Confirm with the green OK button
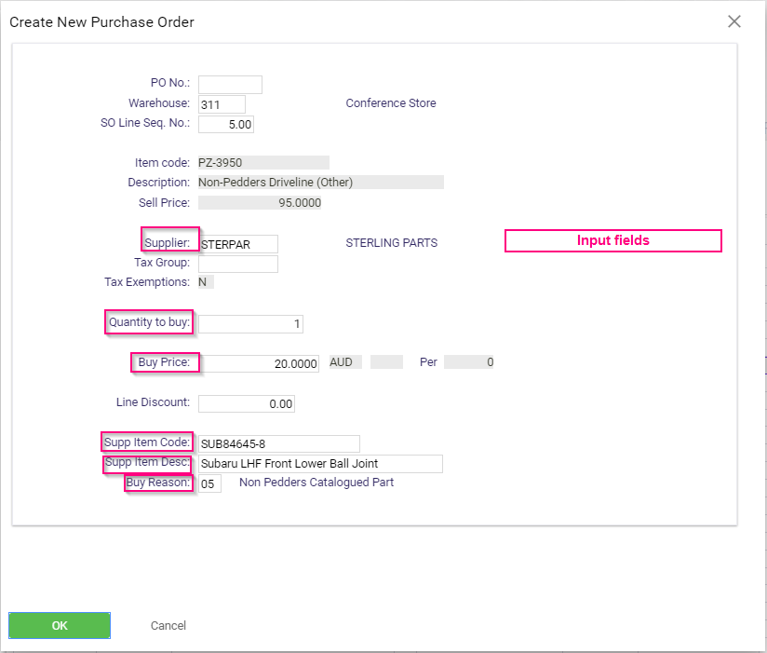This screenshot has width=767, height=653. coord(60,625)
